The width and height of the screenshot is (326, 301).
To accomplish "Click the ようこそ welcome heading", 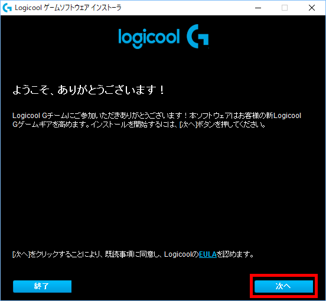I will tap(89, 90).
